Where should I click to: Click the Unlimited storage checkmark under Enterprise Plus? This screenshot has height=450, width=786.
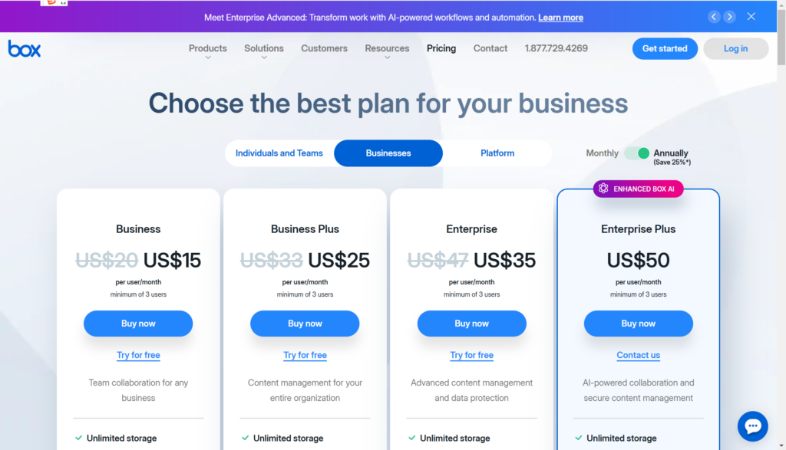pyautogui.click(x=579, y=439)
